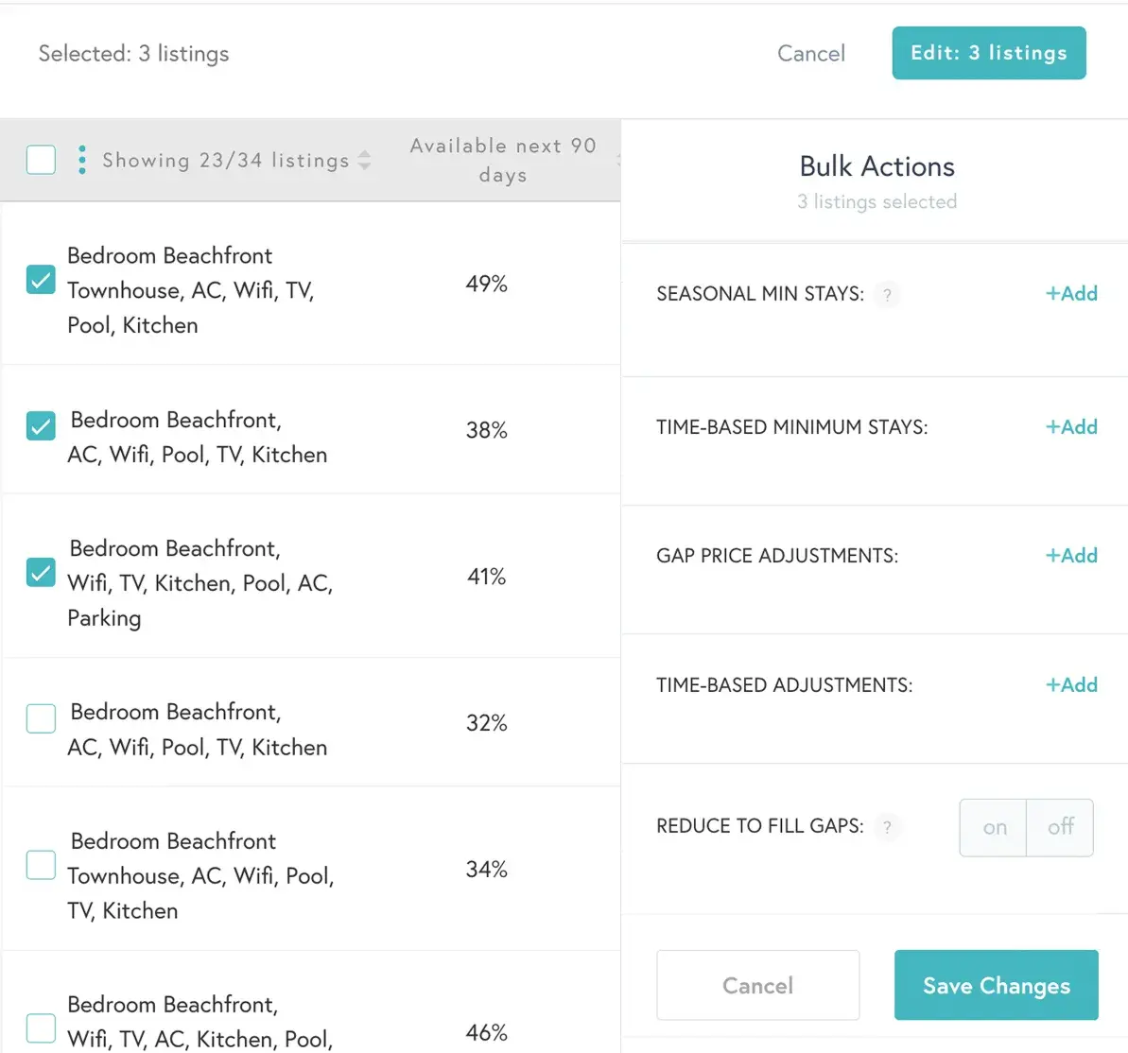Add a Gap Price Adjustment
Image resolution: width=1128 pixels, height=1053 pixels.
tap(1071, 556)
